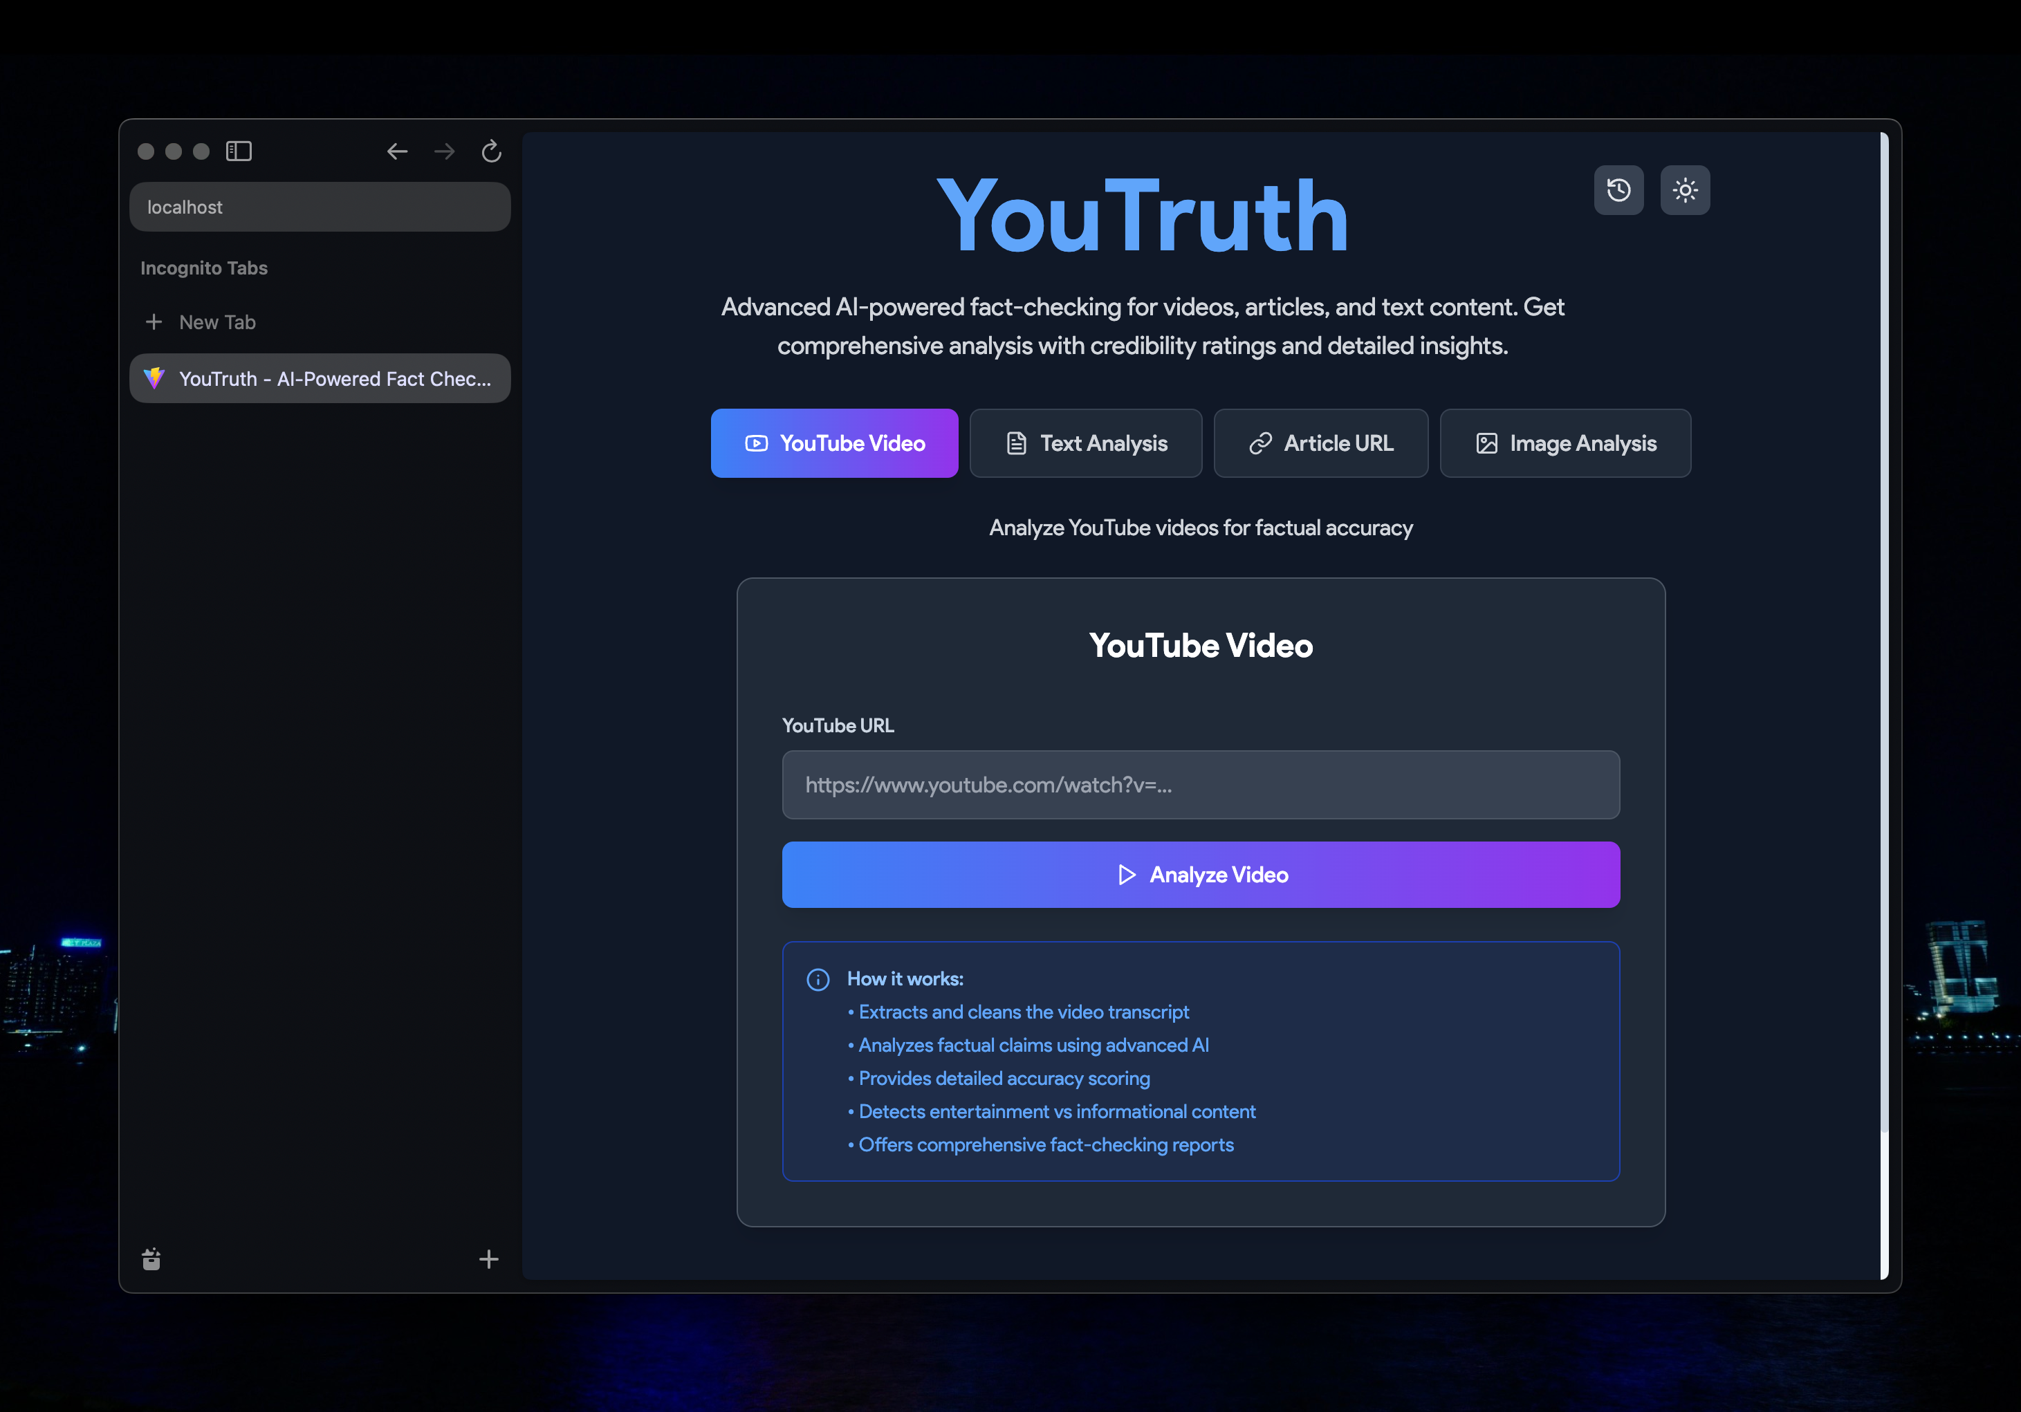Switch to the Text Analysis tab

tap(1085, 443)
